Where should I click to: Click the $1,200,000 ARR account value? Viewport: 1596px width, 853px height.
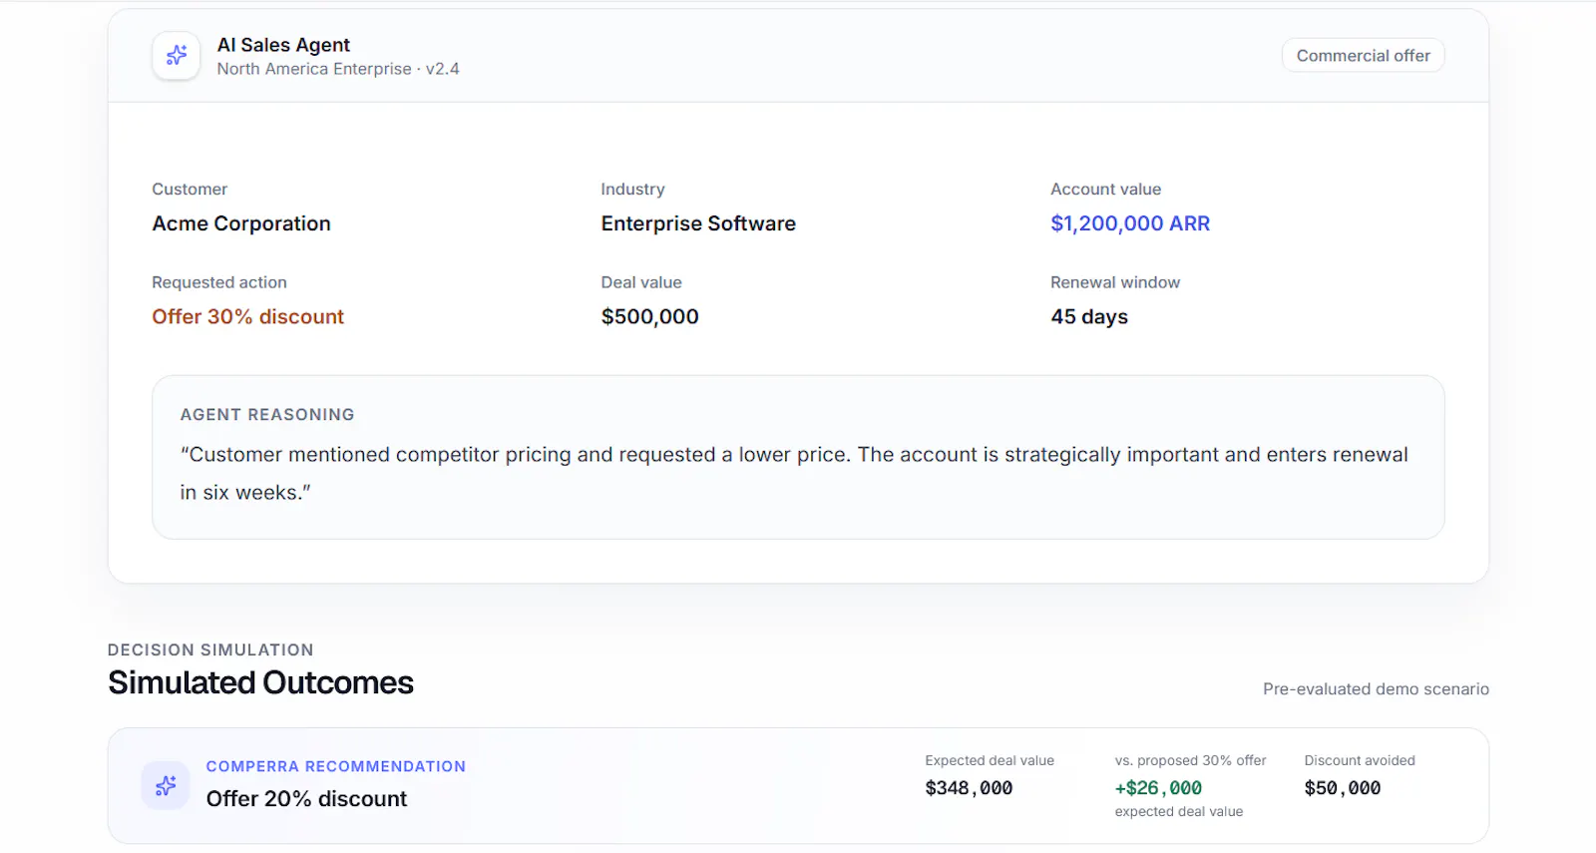(x=1130, y=223)
